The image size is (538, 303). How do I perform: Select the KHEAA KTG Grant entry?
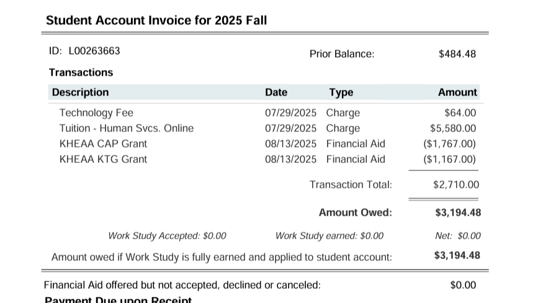coord(104,159)
